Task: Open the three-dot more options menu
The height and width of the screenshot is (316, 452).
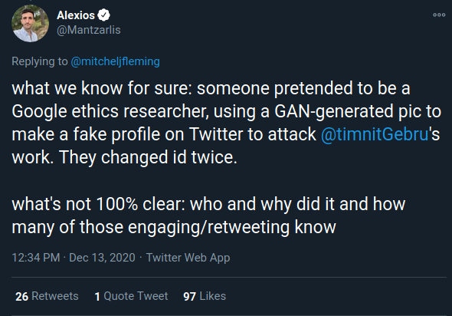Action: [439, 15]
